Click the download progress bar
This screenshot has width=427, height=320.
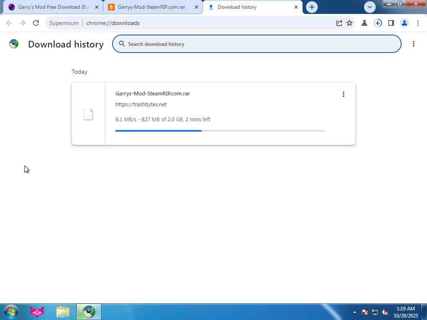pos(220,131)
